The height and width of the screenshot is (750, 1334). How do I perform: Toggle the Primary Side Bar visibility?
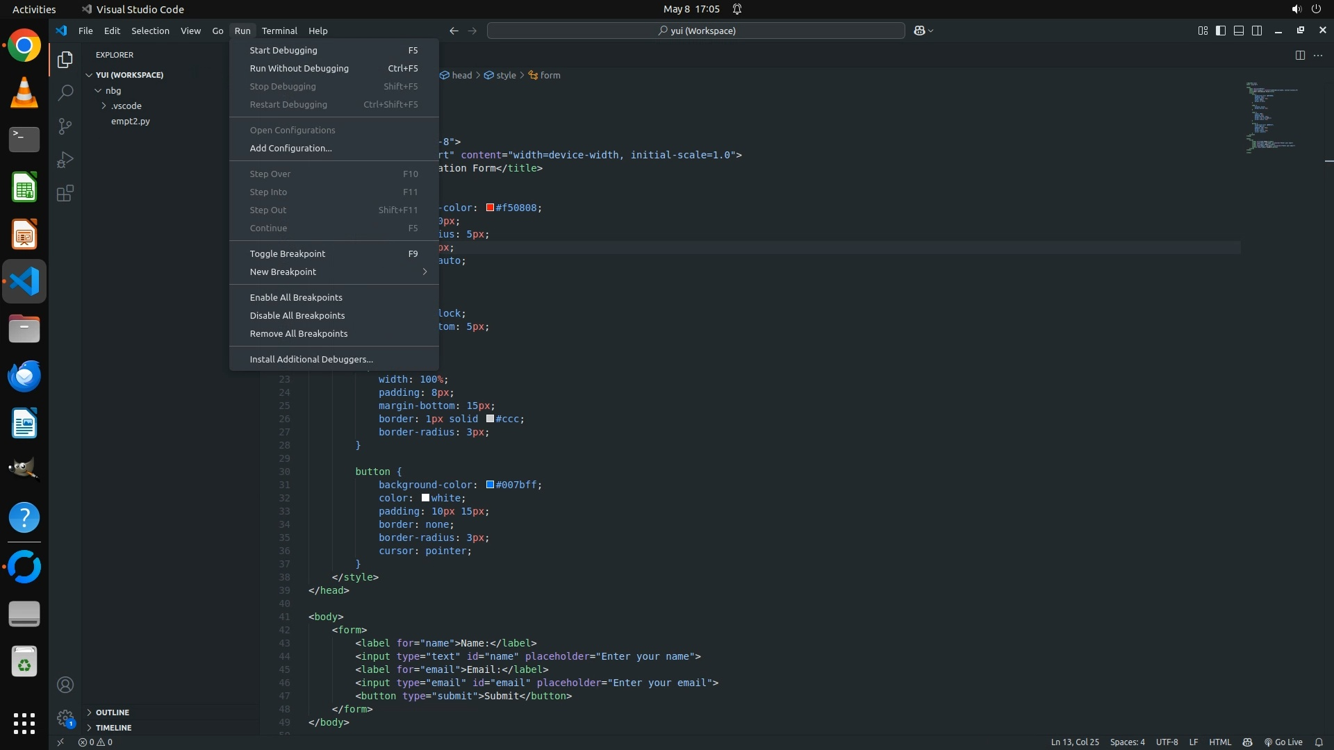[x=1221, y=31]
